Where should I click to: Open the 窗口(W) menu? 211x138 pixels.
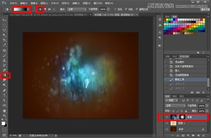click(x=98, y=3)
